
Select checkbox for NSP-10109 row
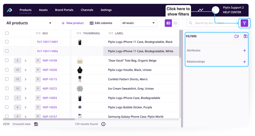(x=7, y=60)
